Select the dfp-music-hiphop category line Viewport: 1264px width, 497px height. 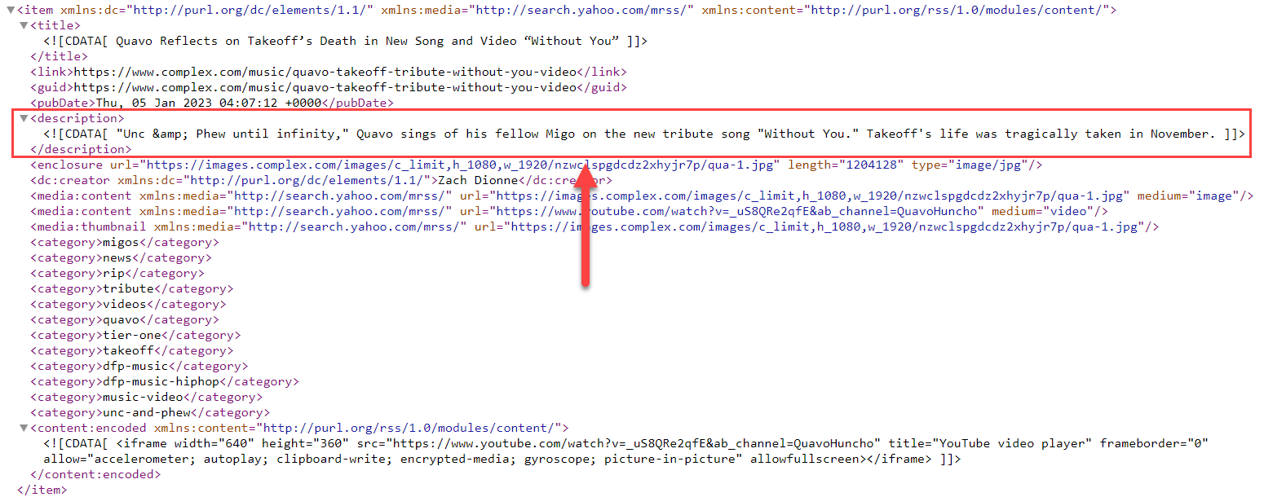(x=165, y=382)
